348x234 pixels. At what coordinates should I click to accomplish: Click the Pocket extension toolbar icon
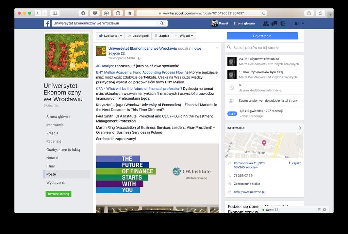[95, 13]
